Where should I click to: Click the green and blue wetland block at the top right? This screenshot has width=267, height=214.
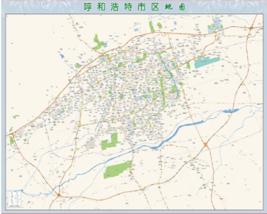215,26
